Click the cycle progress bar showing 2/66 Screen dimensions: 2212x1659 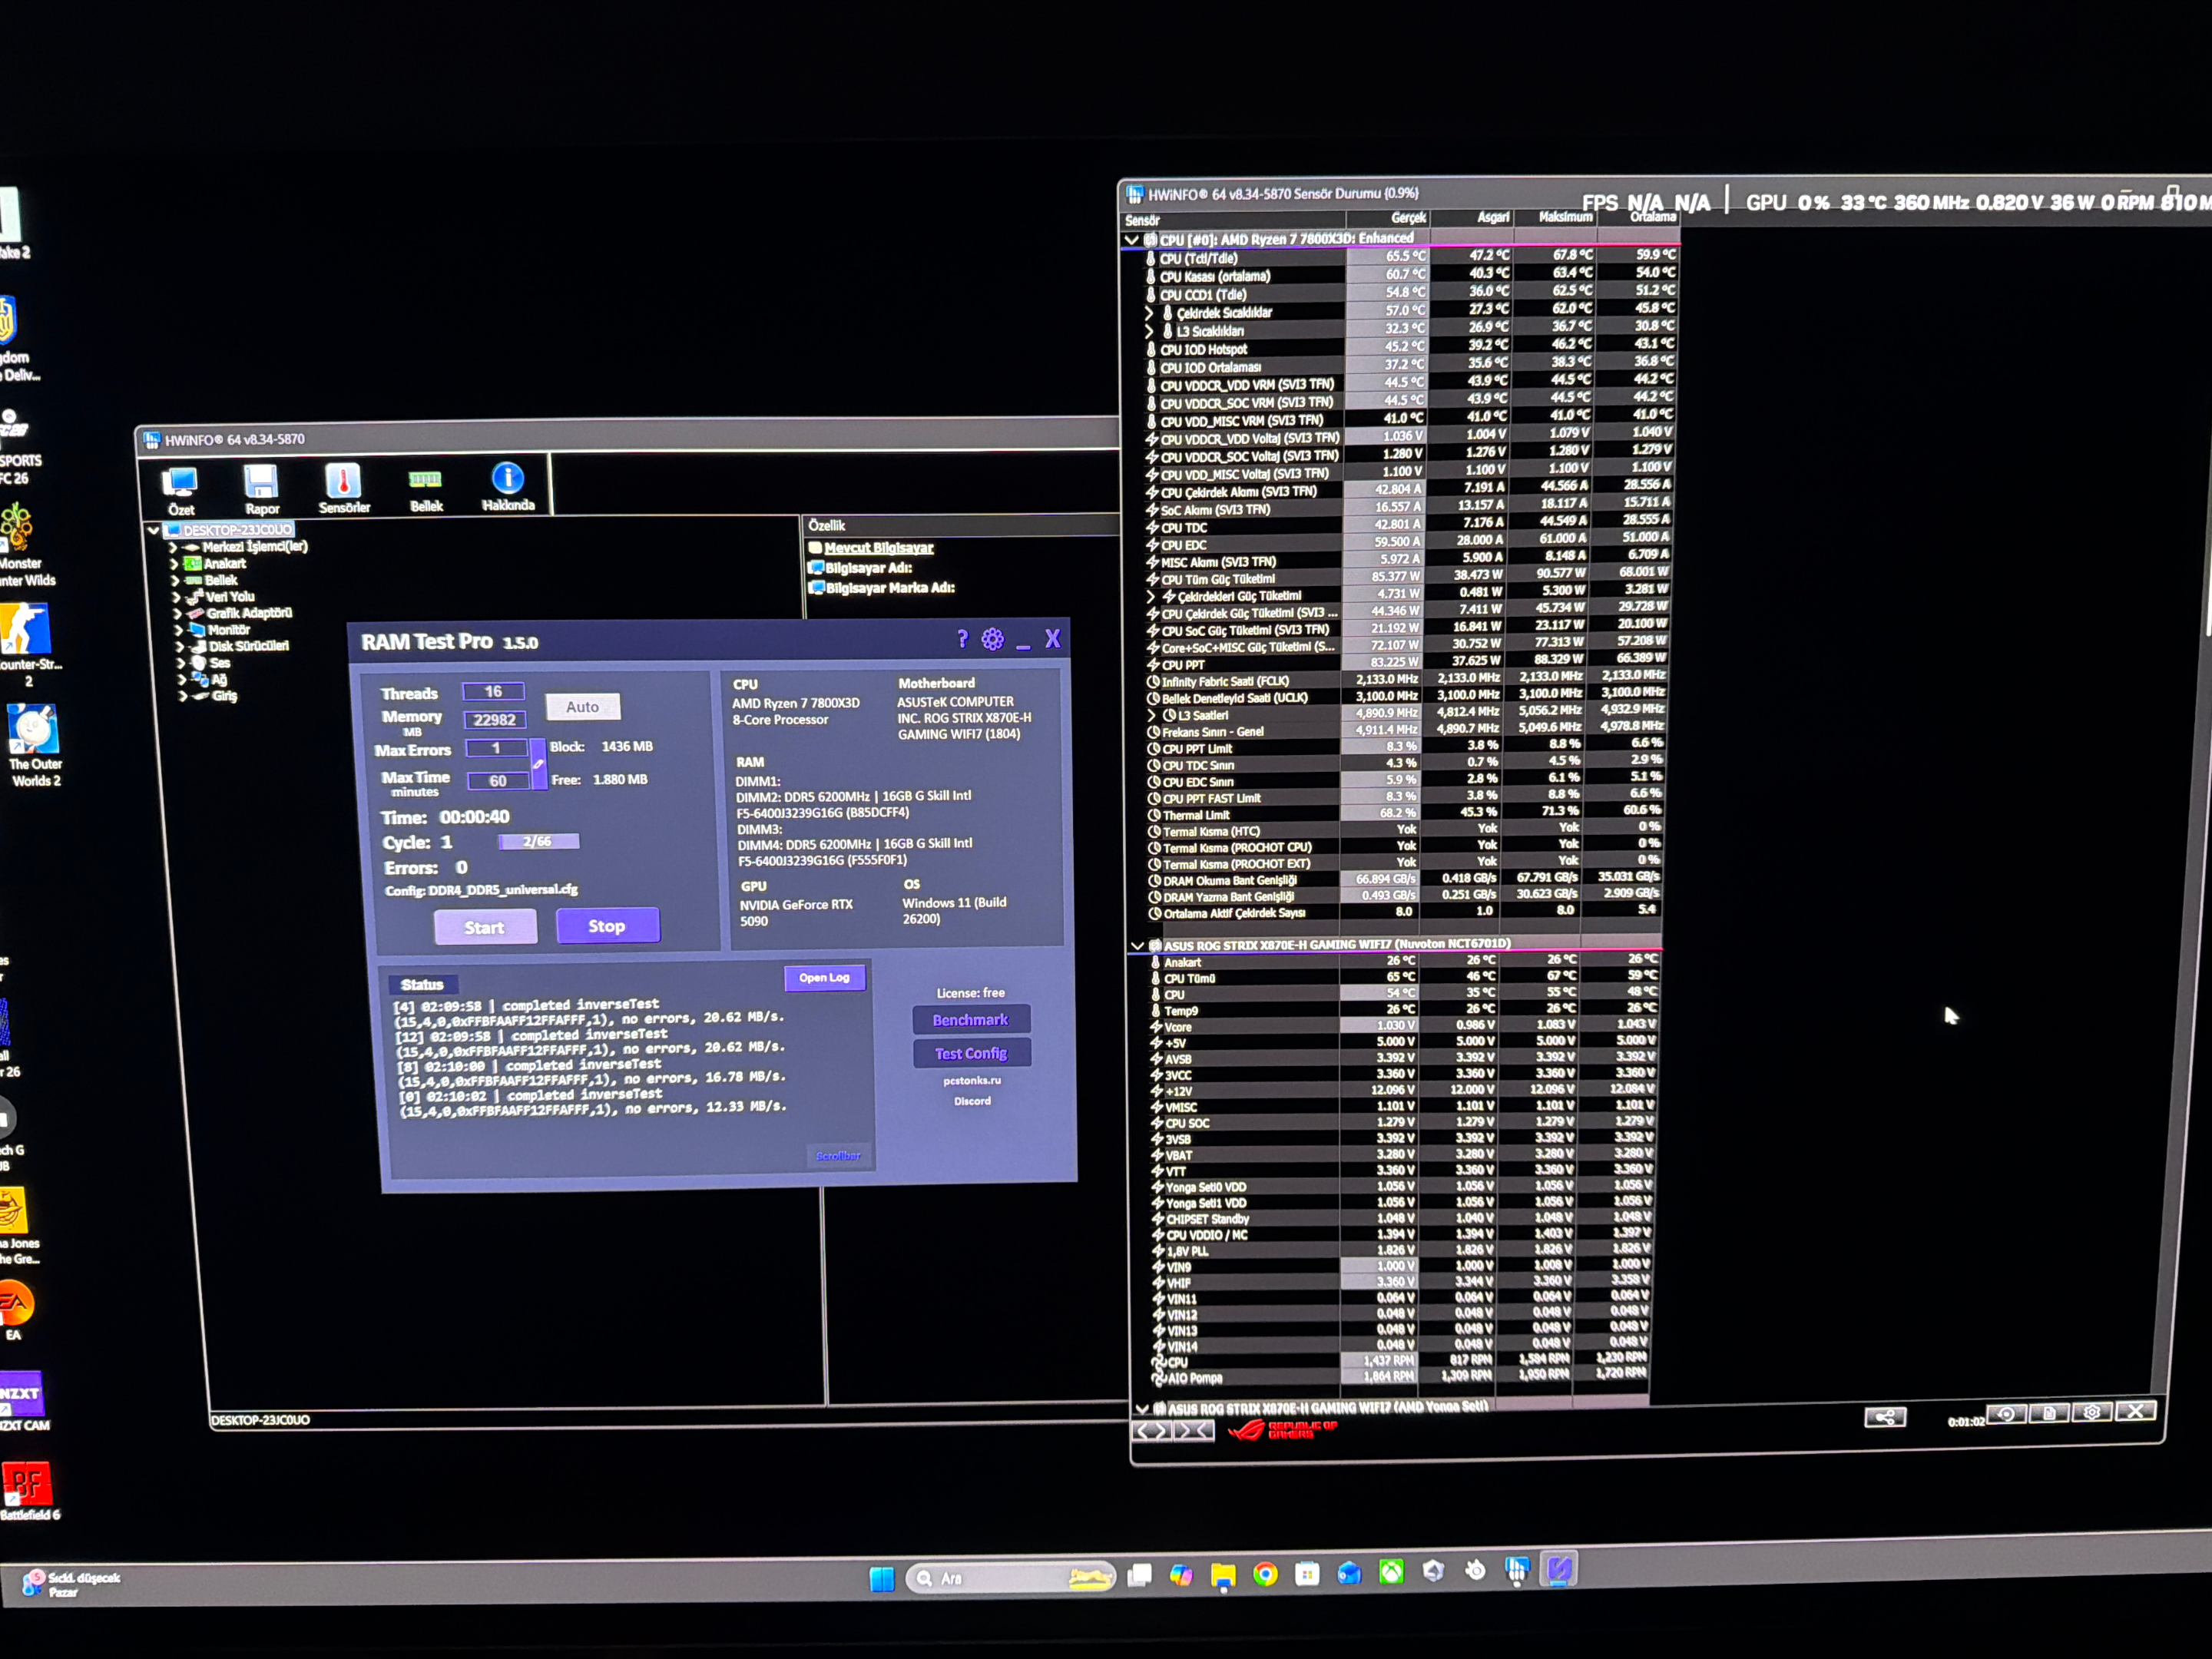click(538, 841)
